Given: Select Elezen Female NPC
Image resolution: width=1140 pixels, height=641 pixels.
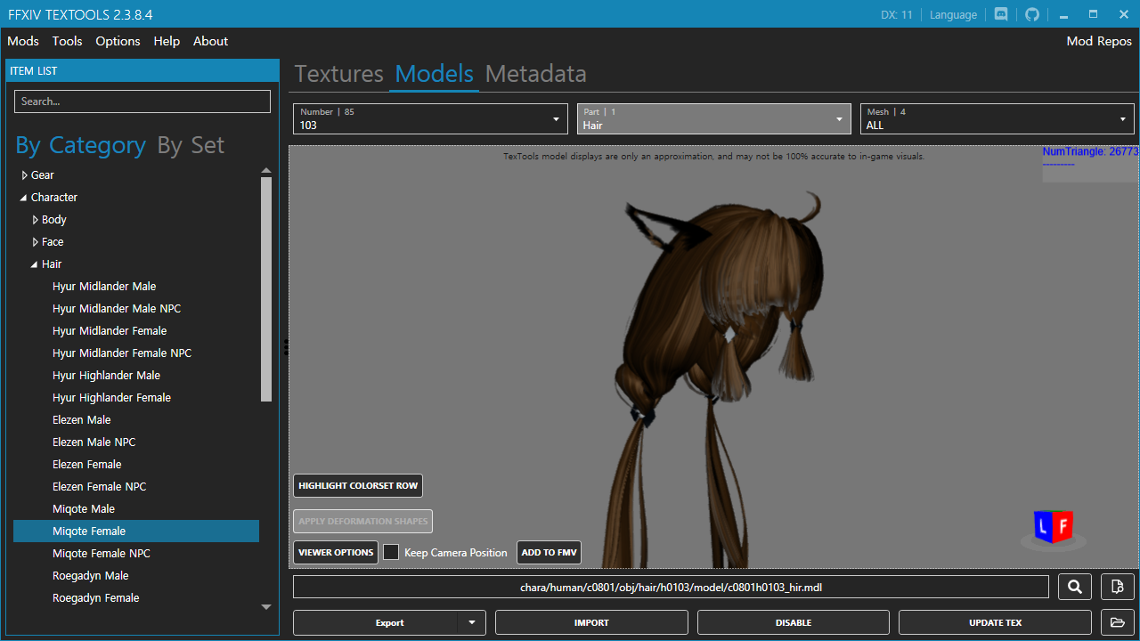Looking at the screenshot, I should click(99, 487).
